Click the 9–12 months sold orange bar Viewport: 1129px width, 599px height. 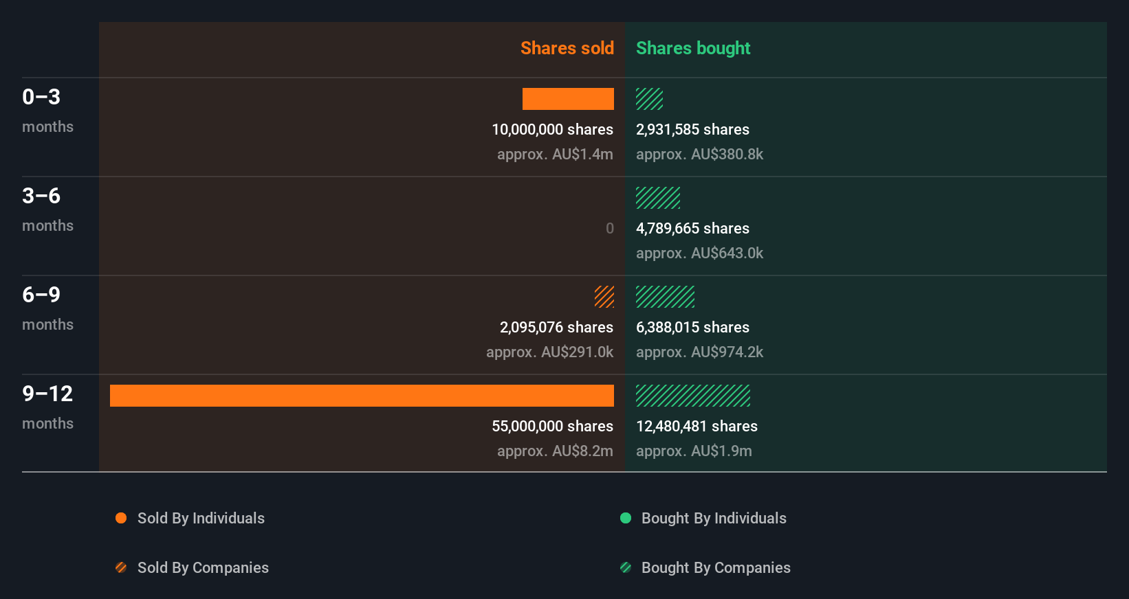click(x=362, y=396)
